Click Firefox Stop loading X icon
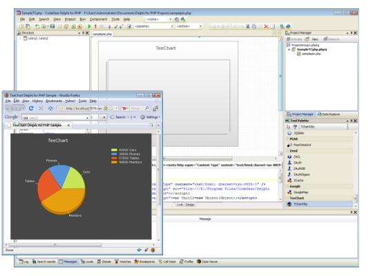373x276 pixels. point(41,108)
